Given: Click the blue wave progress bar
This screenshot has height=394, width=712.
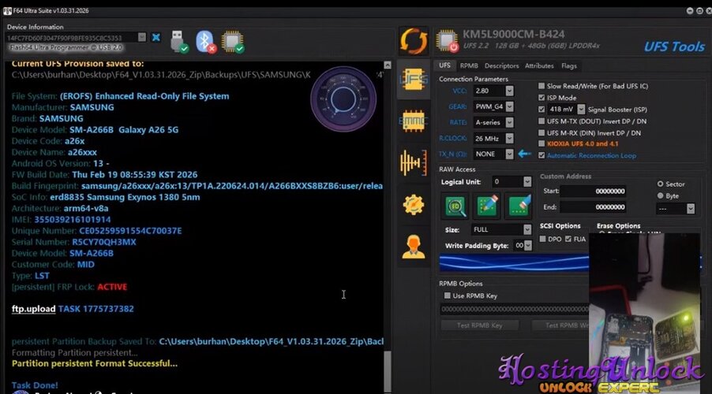Looking at the screenshot, I should (514, 263).
